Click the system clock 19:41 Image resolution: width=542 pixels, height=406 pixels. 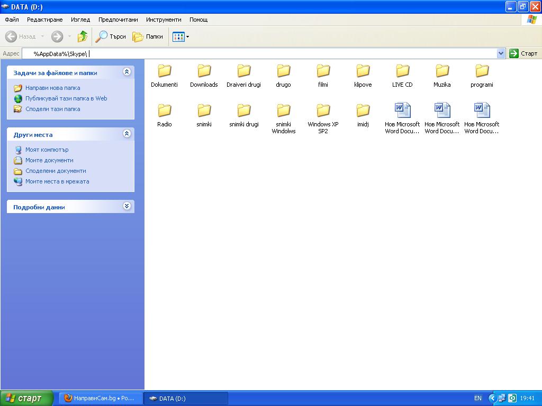[527, 399]
